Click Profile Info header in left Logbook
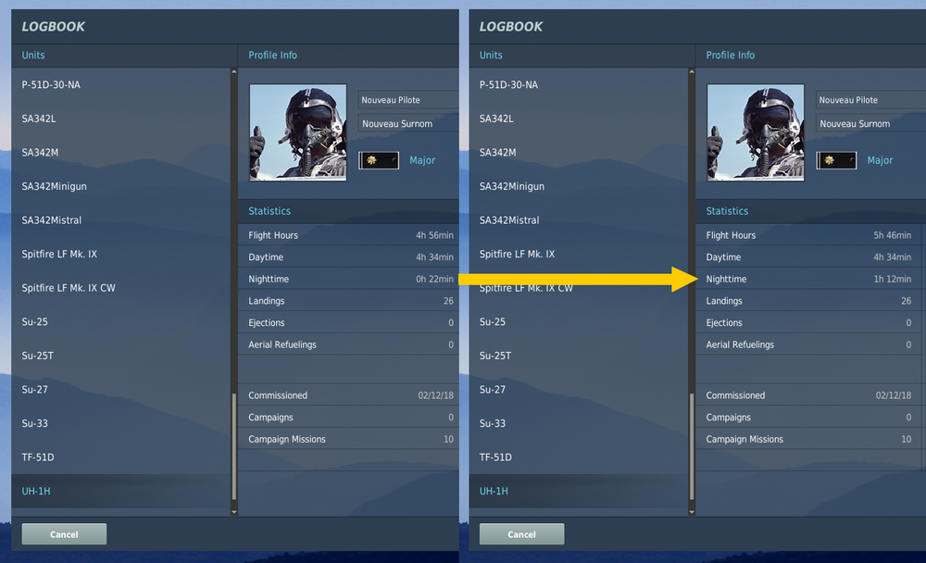This screenshot has width=926, height=563. (273, 55)
